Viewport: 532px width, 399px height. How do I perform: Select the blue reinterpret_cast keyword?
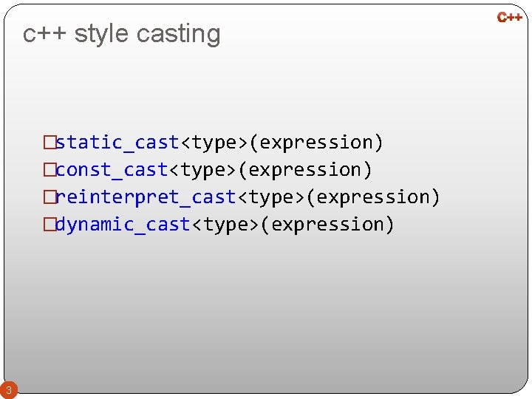click(x=146, y=197)
